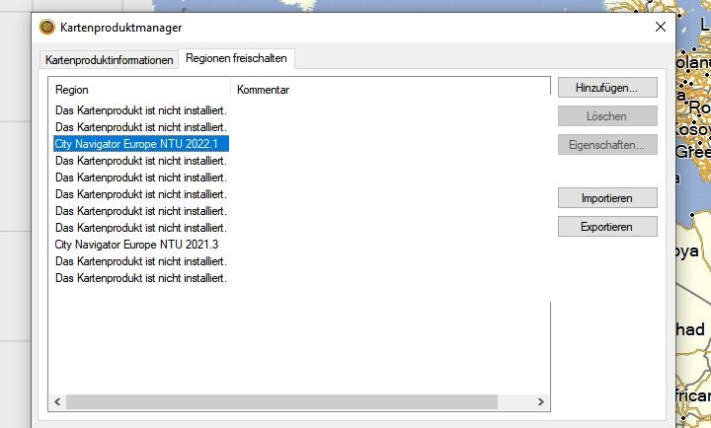Switch to the Kartenproduktinformationen tab
The height and width of the screenshot is (428, 711).
109,60
